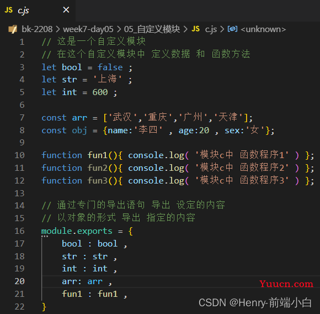Click the symbol icon before <unknown>

[x=232, y=29]
